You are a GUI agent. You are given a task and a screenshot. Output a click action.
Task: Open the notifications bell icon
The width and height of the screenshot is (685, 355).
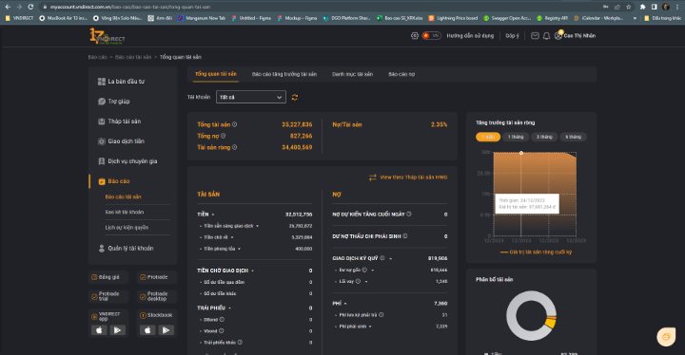tap(546, 36)
